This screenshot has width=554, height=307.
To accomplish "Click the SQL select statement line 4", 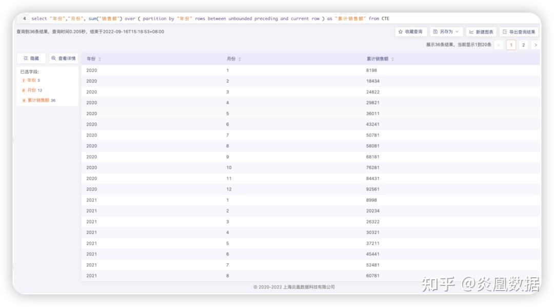I will pyautogui.click(x=210, y=19).
